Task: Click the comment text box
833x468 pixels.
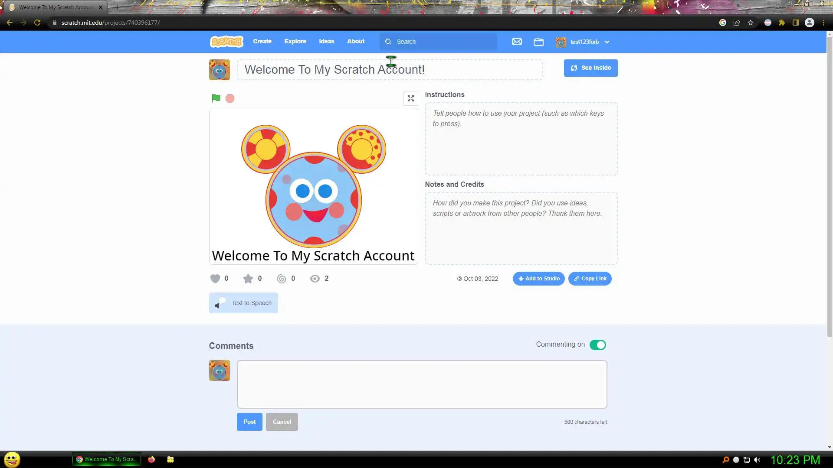Action: pyautogui.click(x=422, y=384)
